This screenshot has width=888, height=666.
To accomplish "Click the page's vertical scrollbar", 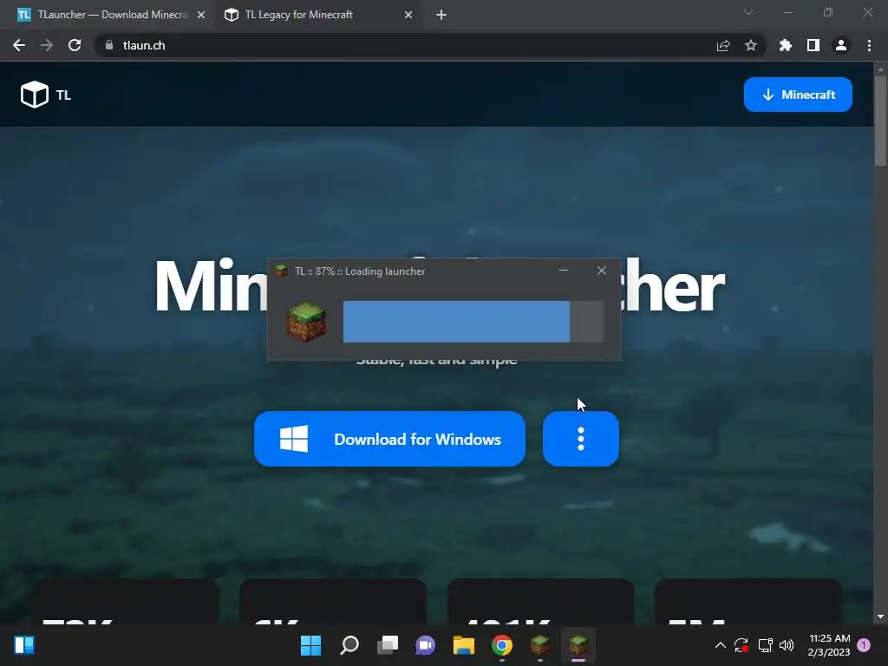I will (880, 121).
